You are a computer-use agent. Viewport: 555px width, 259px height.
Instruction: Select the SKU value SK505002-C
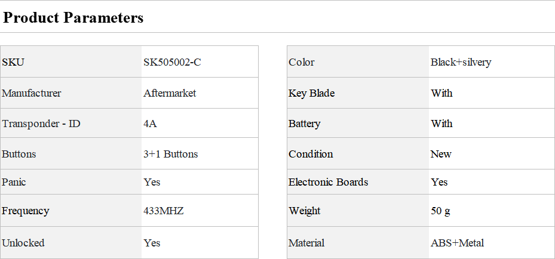(x=172, y=62)
